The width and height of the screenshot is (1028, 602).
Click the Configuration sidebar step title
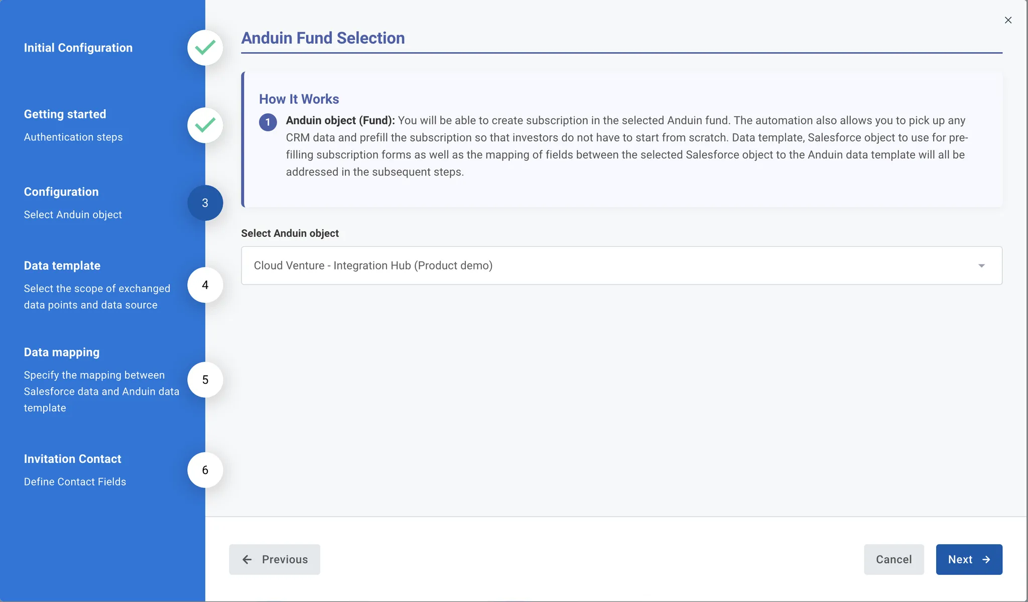click(x=61, y=192)
